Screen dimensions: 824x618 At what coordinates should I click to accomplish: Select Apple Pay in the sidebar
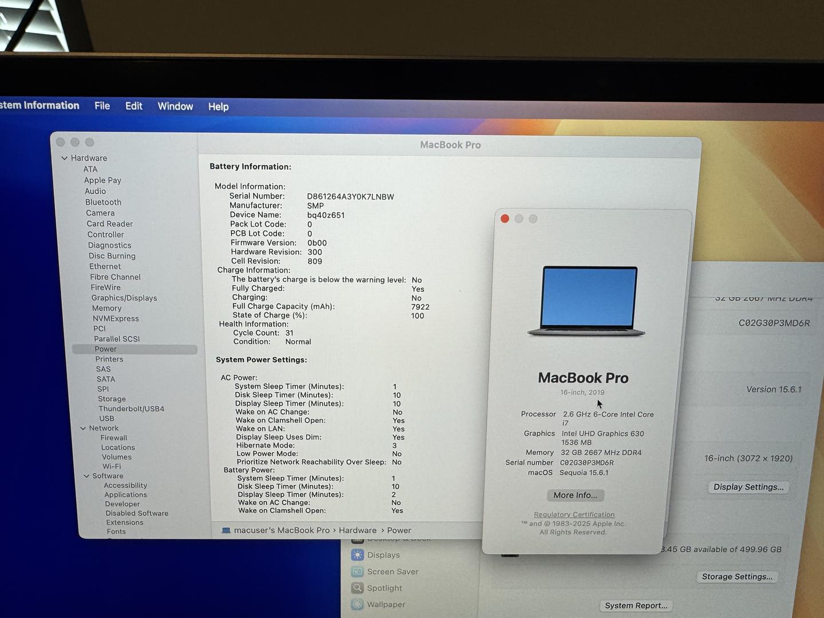coord(102,180)
